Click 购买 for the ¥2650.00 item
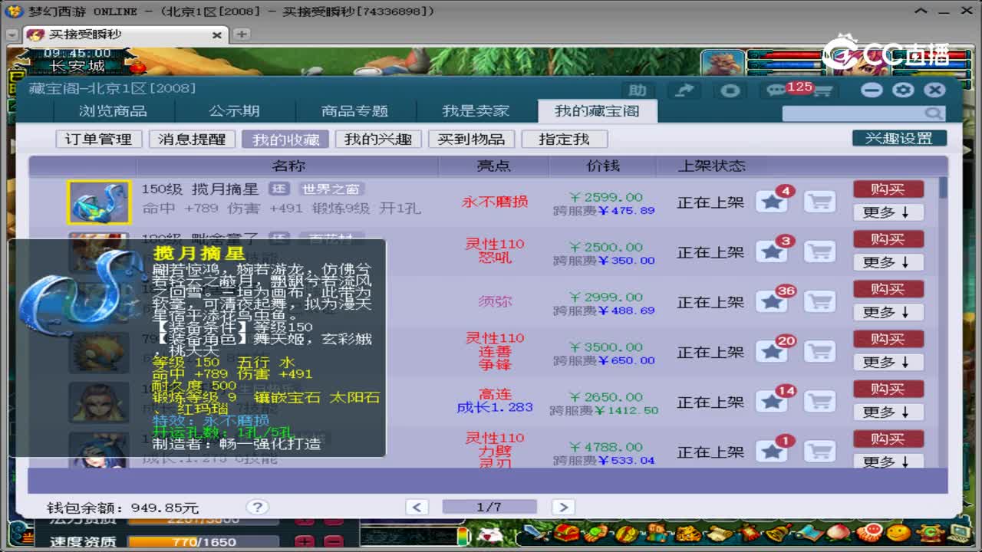The width and height of the screenshot is (982, 552). (x=888, y=389)
